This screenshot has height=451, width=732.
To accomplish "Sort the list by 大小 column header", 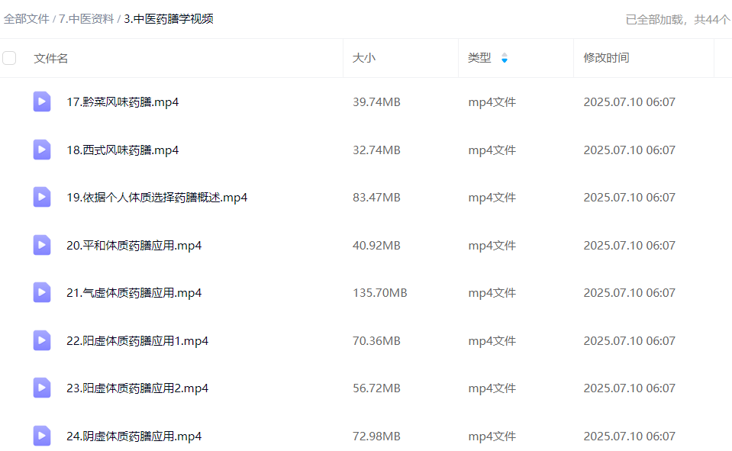I will 363,58.
